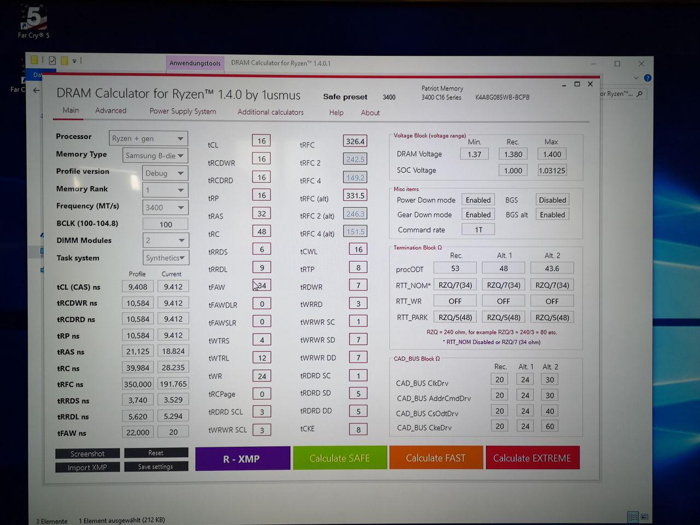Screen dimensions: 700x525
Task: Switch Explorer to large icons view
Action: point(644,516)
